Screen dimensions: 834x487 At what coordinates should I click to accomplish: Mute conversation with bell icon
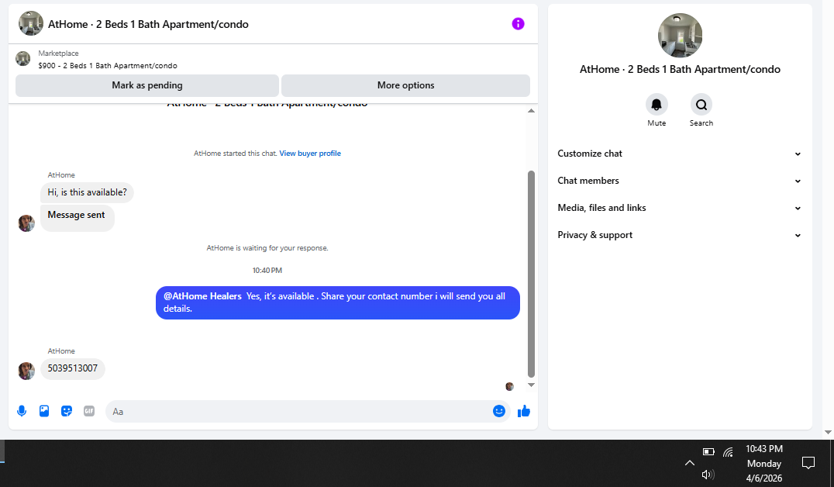(657, 105)
